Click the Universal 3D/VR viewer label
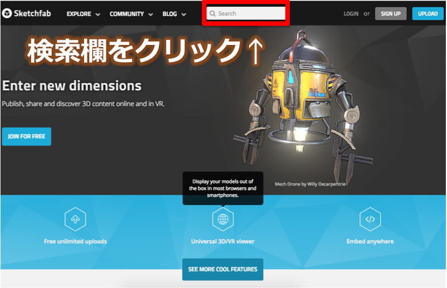 point(223,241)
